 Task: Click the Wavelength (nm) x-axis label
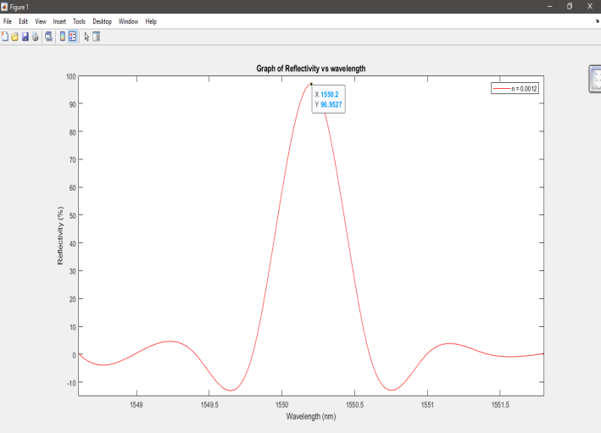pos(311,416)
